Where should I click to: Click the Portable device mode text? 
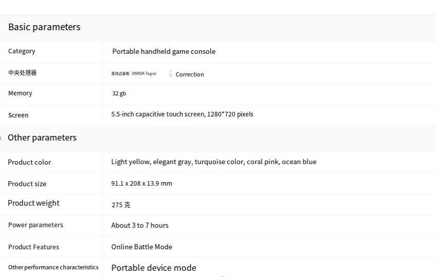[x=154, y=268]
